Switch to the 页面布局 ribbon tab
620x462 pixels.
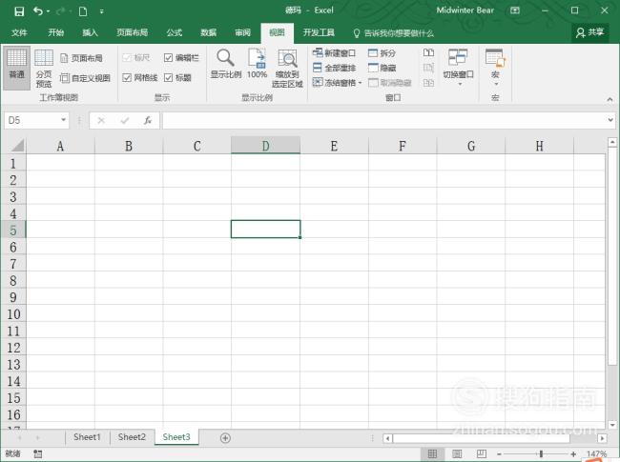[132, 32]
